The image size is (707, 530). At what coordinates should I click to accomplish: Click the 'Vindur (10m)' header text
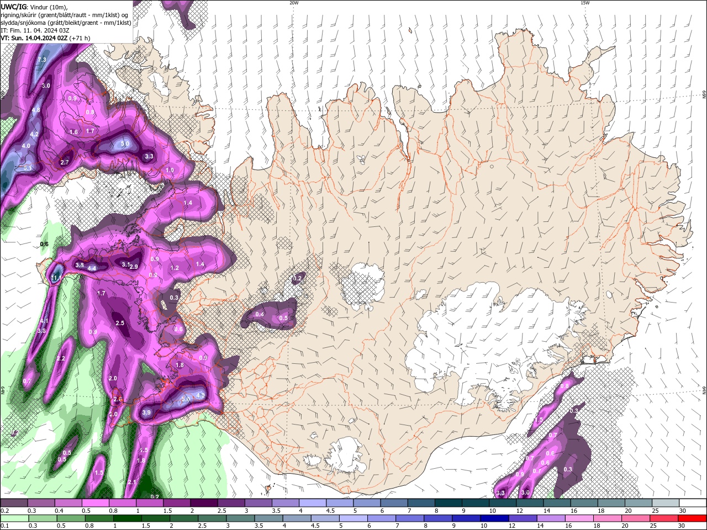49,7
